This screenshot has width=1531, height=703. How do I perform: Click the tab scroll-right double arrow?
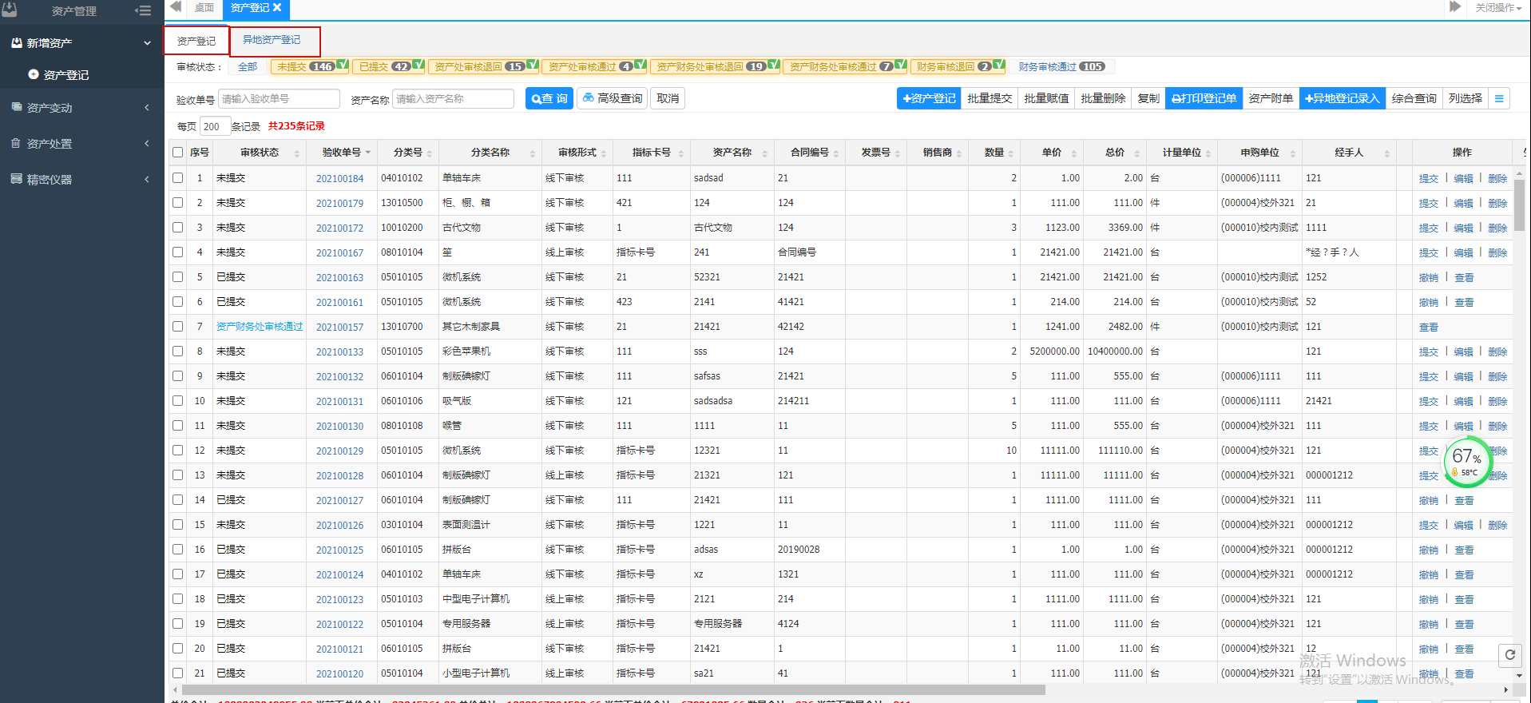[x=1454, y=7]
